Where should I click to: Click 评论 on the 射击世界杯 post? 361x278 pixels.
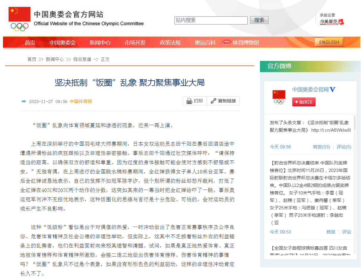(347, 232)
